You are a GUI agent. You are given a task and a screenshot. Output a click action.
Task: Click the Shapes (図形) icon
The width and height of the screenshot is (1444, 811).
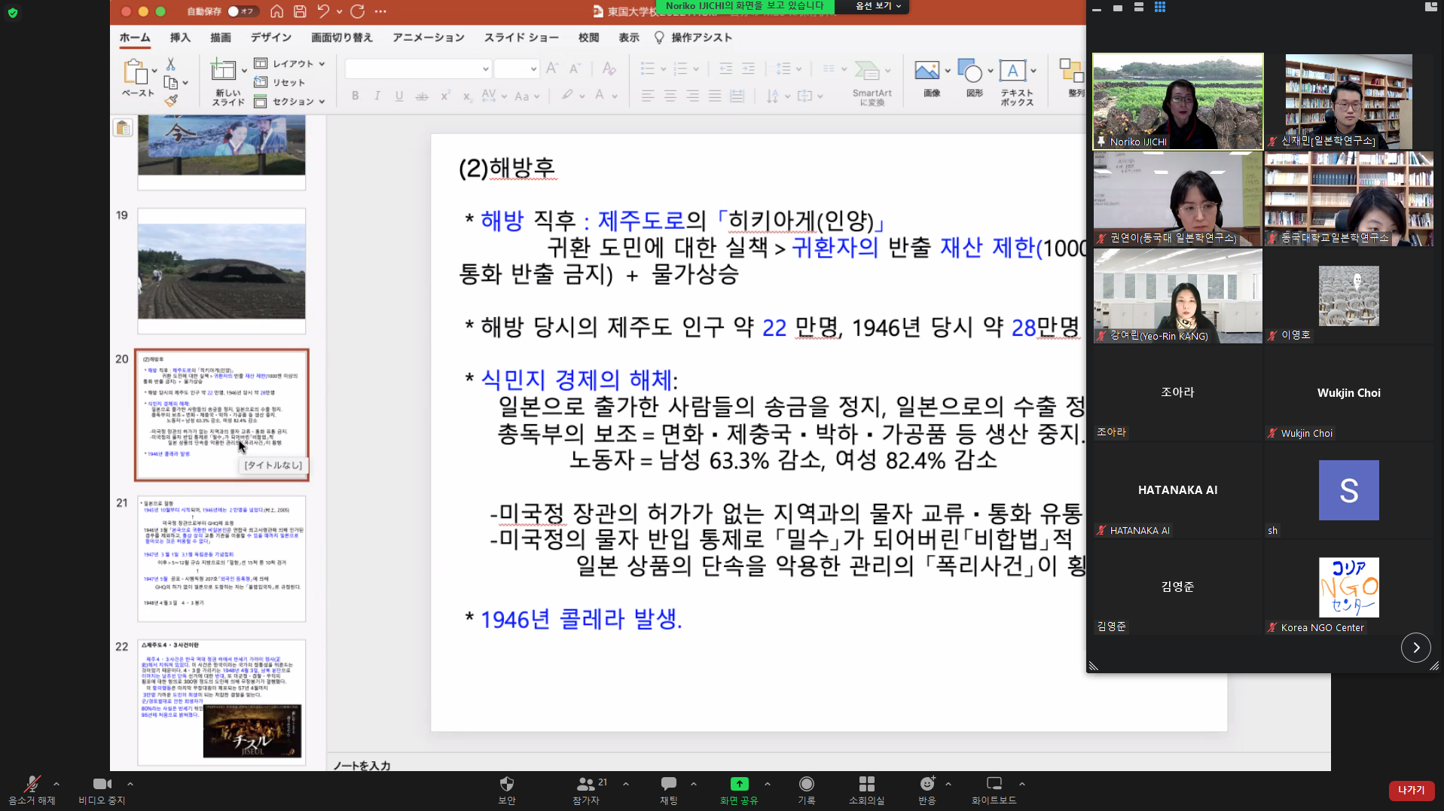970,71
